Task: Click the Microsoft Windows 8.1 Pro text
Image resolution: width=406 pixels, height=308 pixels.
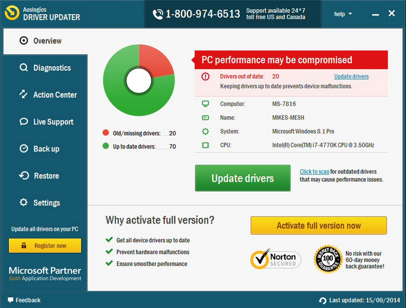Action: point(303,132)
